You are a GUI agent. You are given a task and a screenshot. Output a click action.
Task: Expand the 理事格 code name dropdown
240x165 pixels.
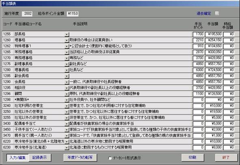[67, 40]
